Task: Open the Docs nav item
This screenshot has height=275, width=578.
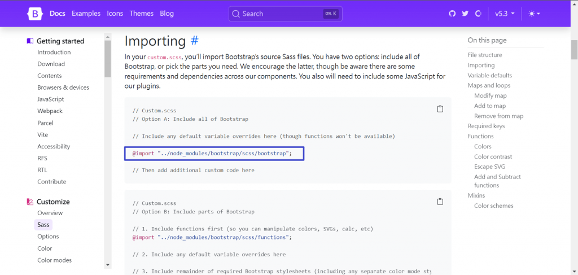Action: pyautogui.click(x=58, y=14)
